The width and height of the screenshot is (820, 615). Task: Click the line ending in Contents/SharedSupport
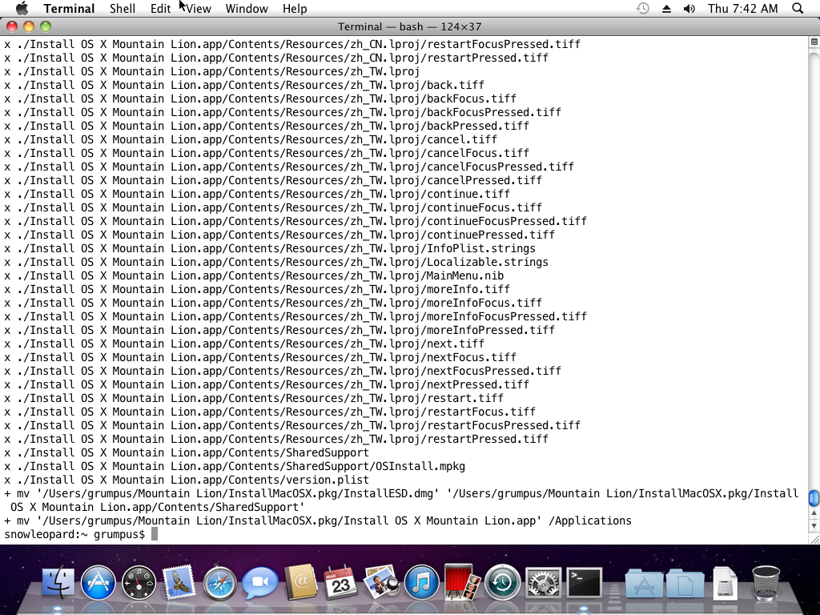pos(186,452)
